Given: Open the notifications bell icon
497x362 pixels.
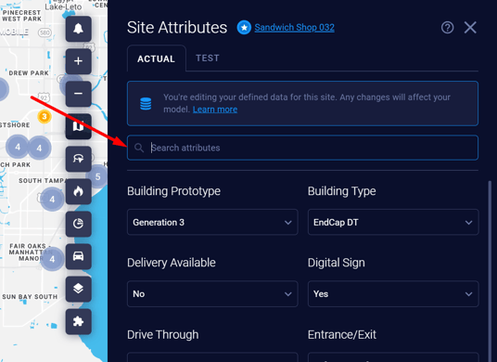Looking at the screenshot, I should pos(78,29).
